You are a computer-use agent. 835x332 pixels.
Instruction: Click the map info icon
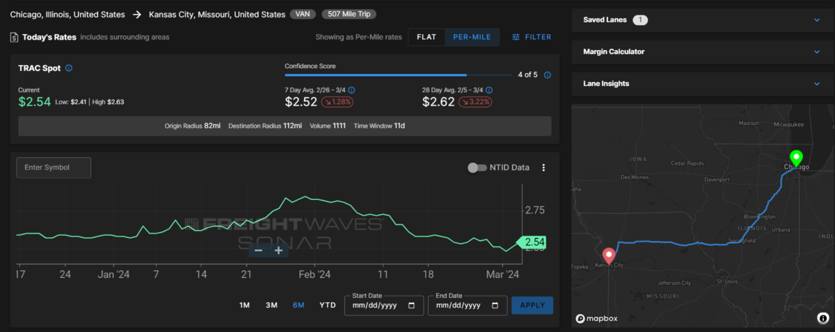[823, 319]
